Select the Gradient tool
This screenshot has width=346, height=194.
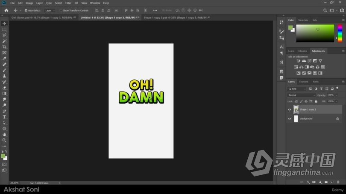4,93
